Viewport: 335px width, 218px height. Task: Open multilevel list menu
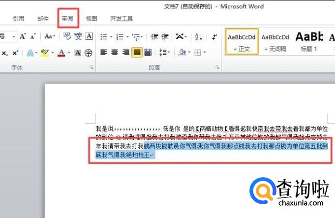pos(137,37)
